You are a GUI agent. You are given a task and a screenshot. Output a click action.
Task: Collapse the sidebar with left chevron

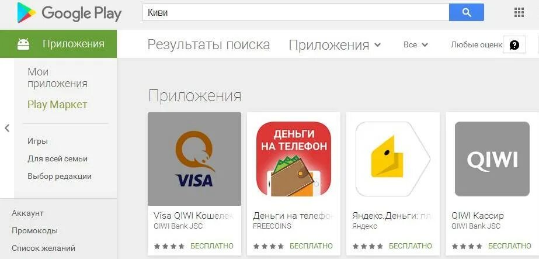(x=7, y=128)
